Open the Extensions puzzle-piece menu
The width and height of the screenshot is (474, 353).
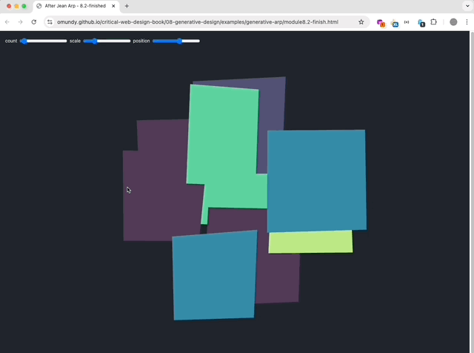[x=434, y=22]
